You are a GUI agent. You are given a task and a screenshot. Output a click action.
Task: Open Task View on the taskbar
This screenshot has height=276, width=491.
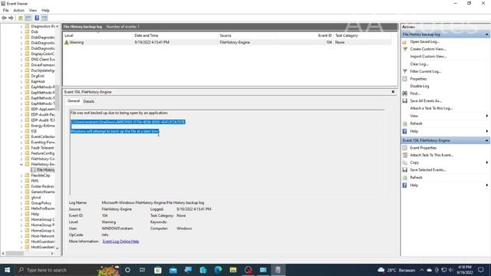(142, 270)
